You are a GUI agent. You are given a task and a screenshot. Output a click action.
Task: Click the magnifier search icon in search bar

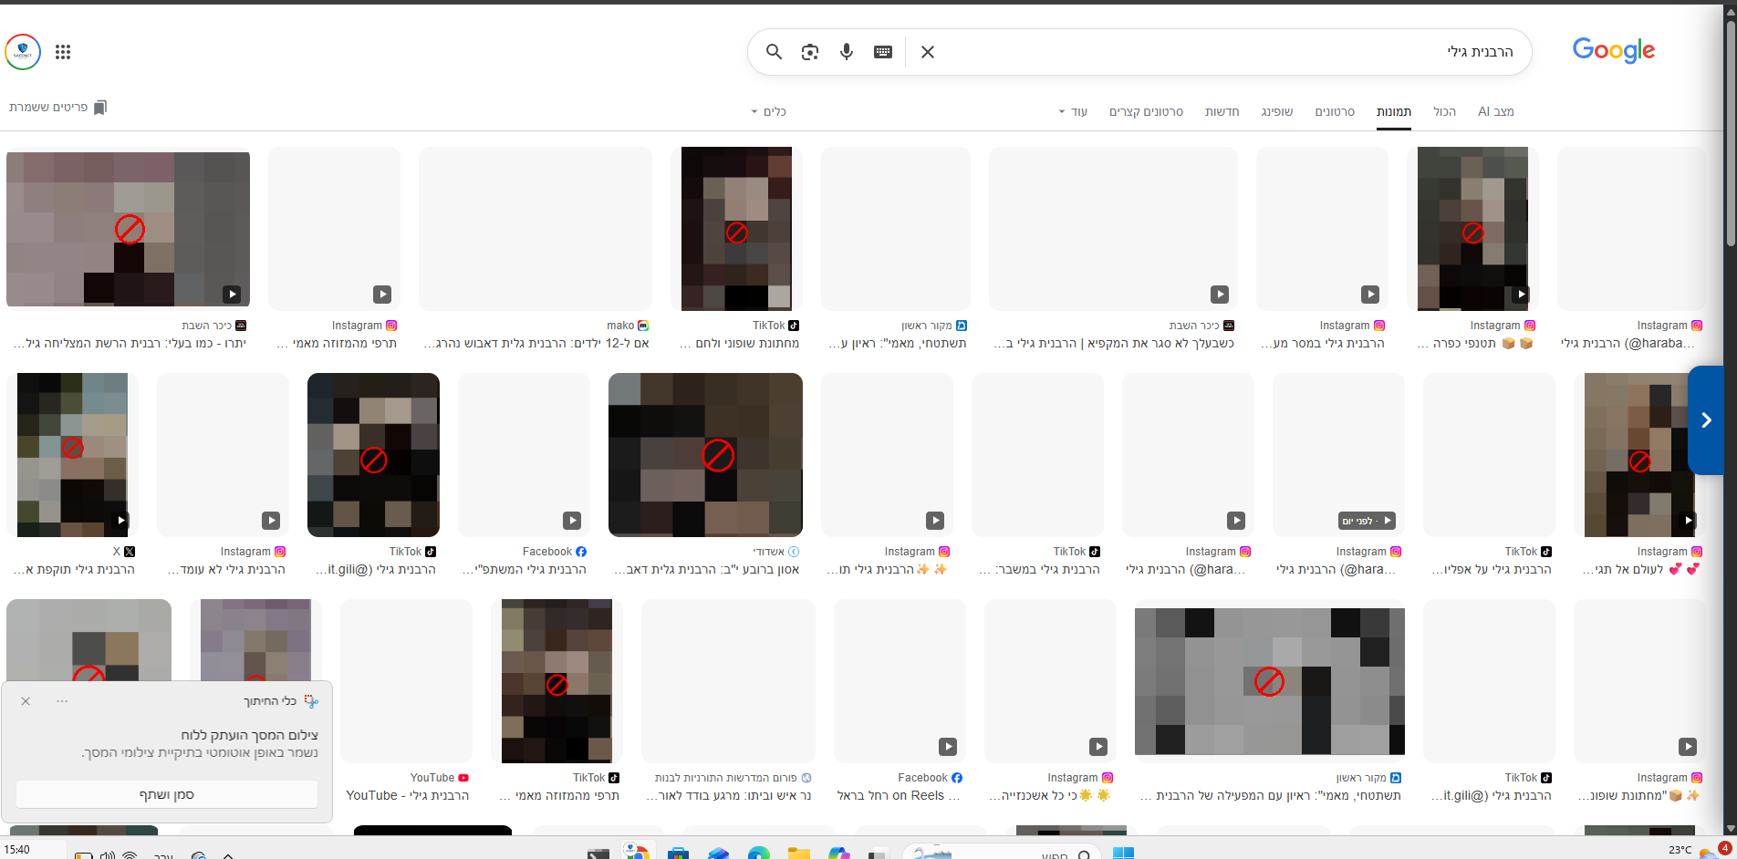(774, 52)
